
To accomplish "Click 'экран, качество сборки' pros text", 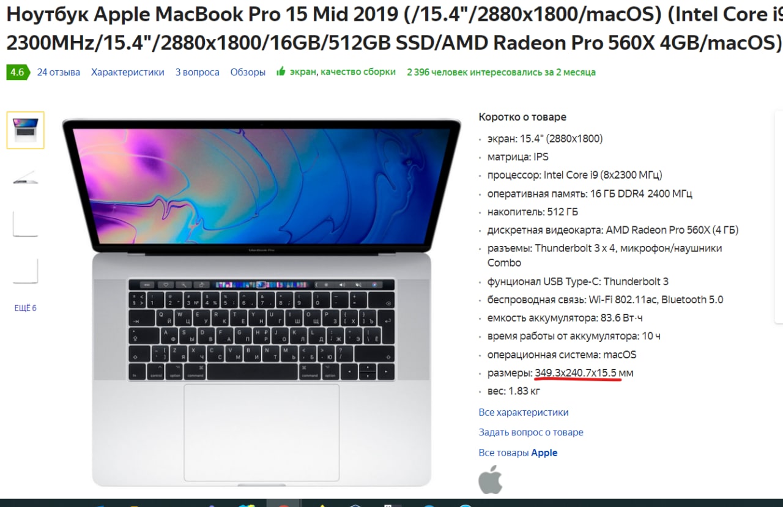I will 343,72.
